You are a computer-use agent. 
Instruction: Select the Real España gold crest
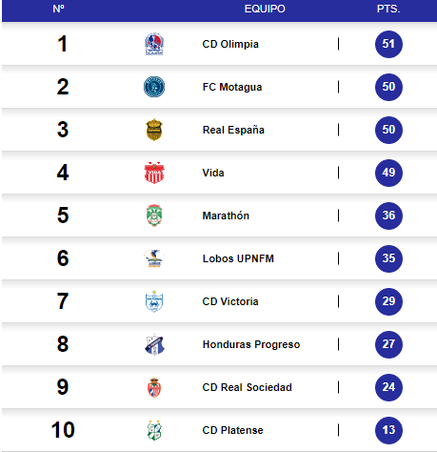click(154, 130)
